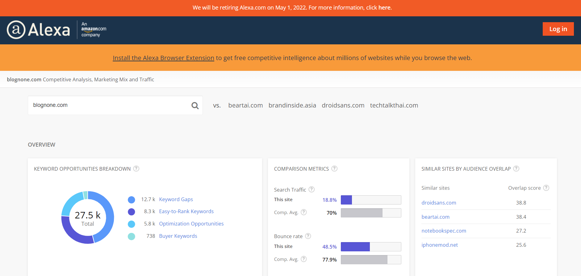Click Comp. Avg. help icon under Search Traffic
Viewport: 581px width, 276px height.
304,212
